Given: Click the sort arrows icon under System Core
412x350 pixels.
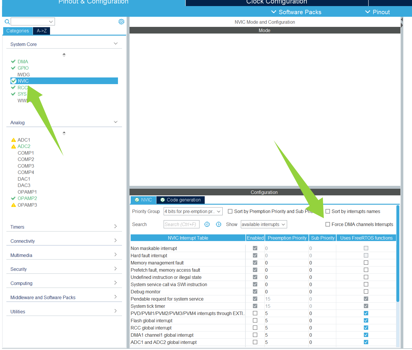Looking at the screenshot, I should click(x=64, y=55).
